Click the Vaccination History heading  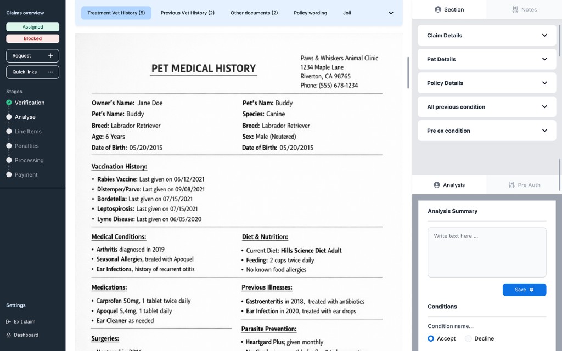(x=119, y=167)
